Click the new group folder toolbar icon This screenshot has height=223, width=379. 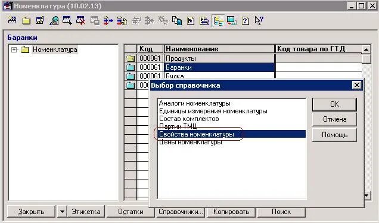(26, 21)
